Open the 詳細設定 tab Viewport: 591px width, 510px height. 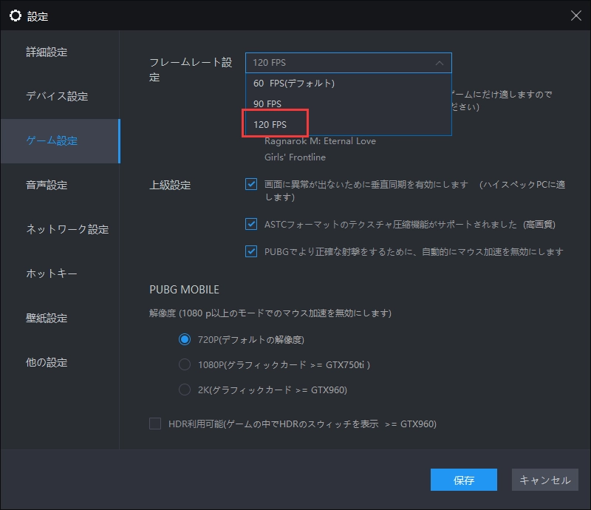(x=61, y=52)
